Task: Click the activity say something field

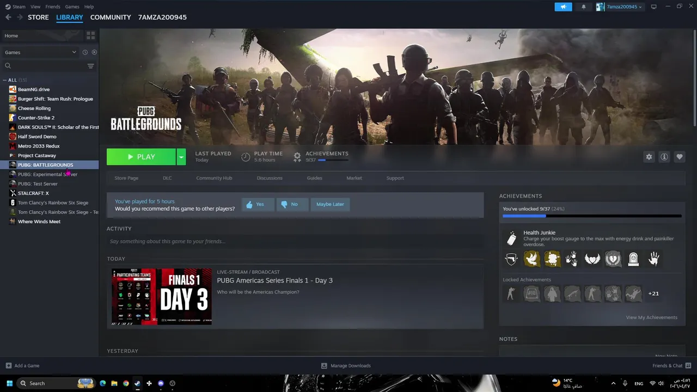Action: [x=295, y=241]
